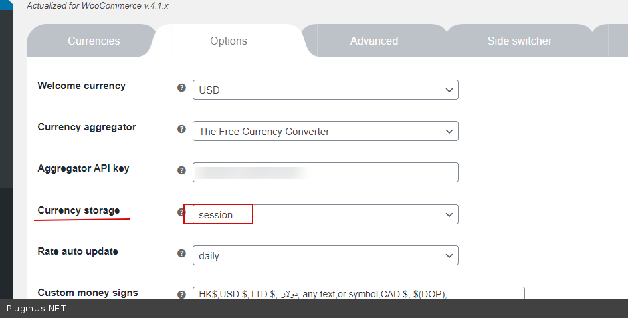Image resolution: width=628 pixels, height=318 pixels.
Task: Click the Rate auto update label
Action: [78, 251]
